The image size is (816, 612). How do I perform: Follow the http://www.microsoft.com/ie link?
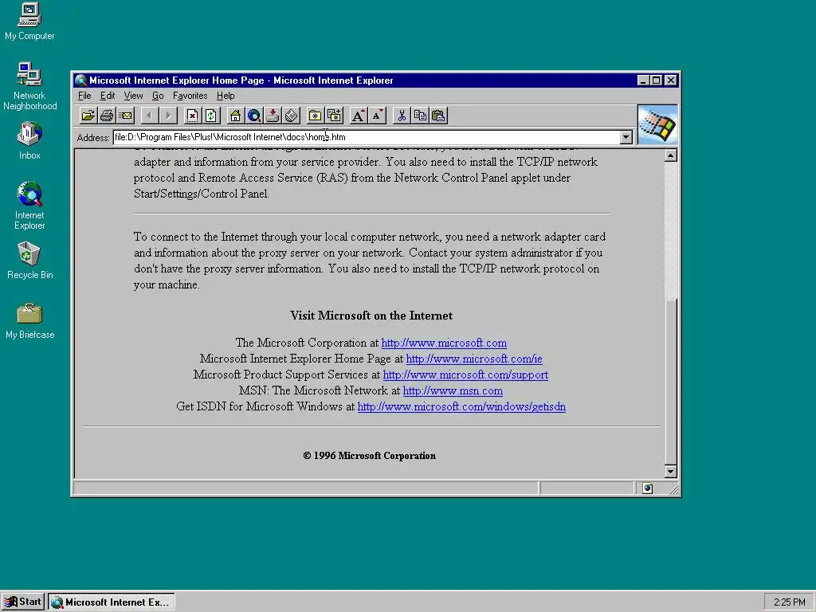474,359
